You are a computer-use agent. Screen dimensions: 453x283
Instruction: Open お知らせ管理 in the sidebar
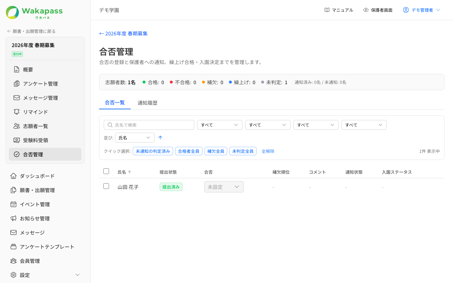point(45,218)
